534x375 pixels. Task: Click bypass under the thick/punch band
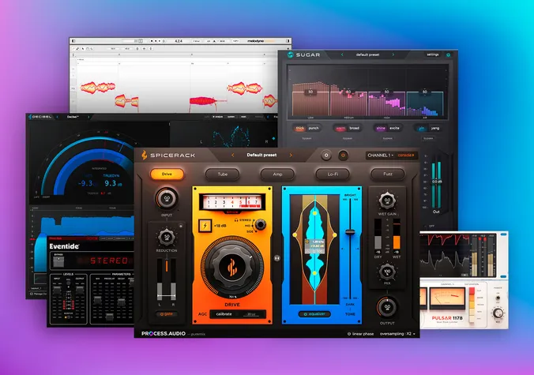point(306,138)
